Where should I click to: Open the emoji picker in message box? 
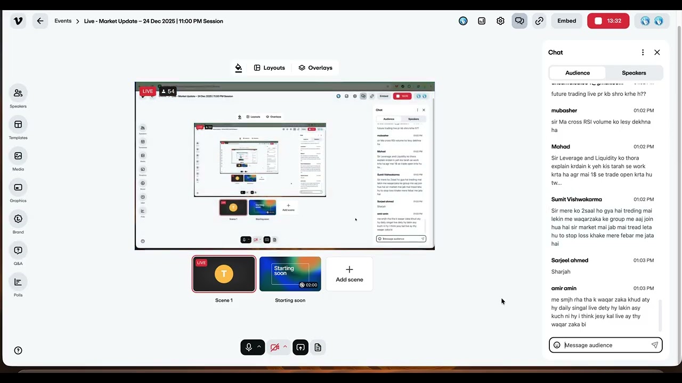coord(557,345)
